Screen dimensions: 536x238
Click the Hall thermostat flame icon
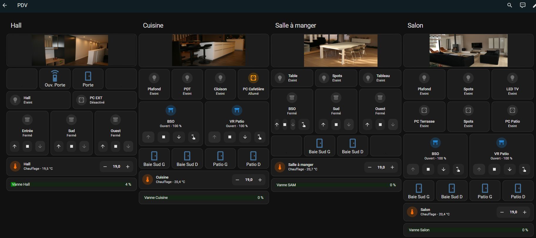click(15, 166)
